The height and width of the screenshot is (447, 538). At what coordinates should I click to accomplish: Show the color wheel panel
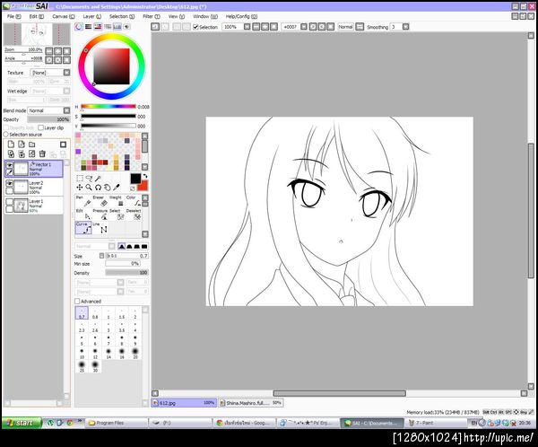(79, 26)
